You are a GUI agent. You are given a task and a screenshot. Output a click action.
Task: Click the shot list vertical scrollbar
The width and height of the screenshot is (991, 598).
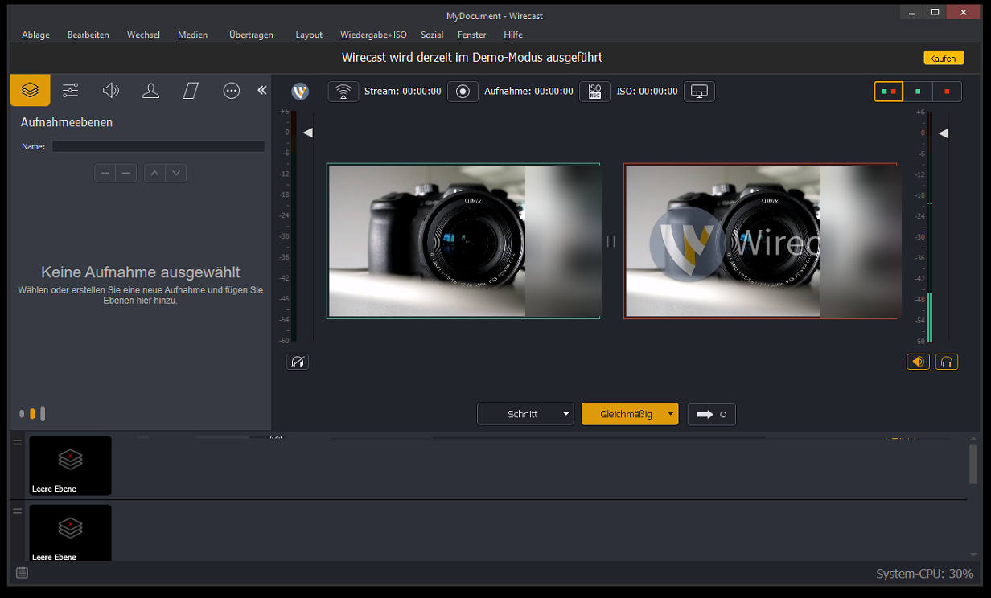point(973,463)
